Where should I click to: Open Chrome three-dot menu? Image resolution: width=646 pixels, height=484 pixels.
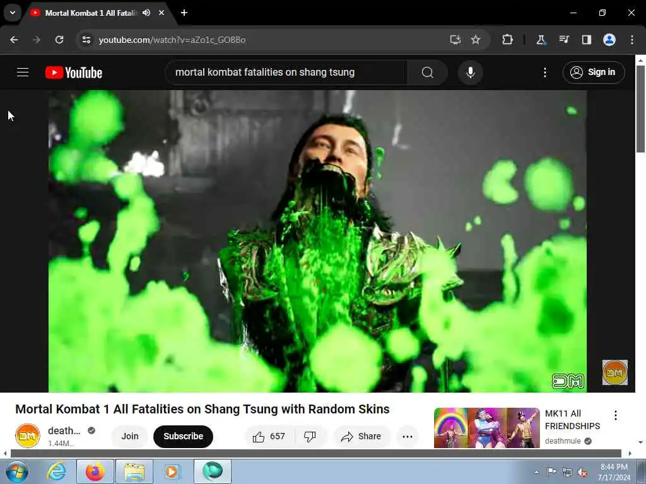click(x=632, y=40)
